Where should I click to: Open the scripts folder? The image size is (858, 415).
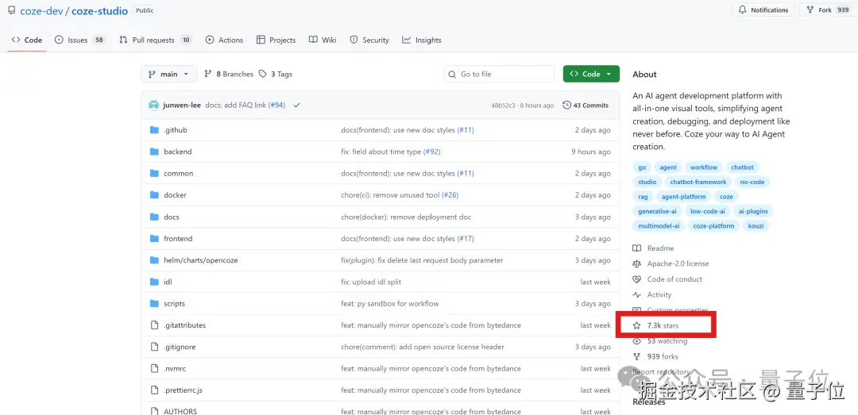coord(175,303)
